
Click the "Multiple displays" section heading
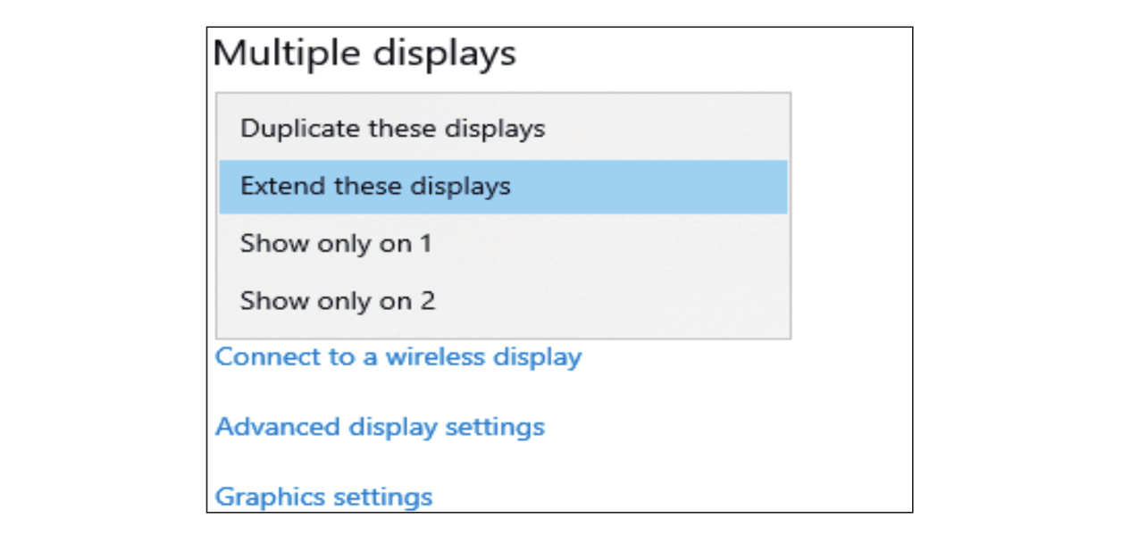point(364,54)
